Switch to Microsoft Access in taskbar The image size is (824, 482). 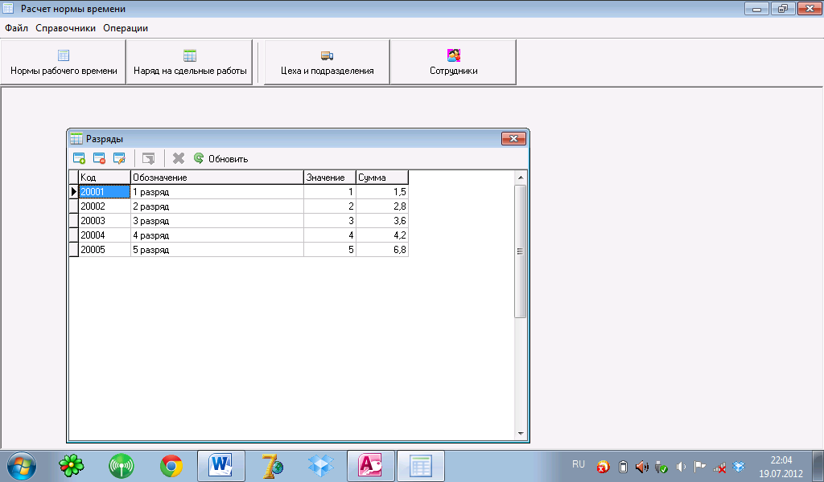tap(370, 466)
